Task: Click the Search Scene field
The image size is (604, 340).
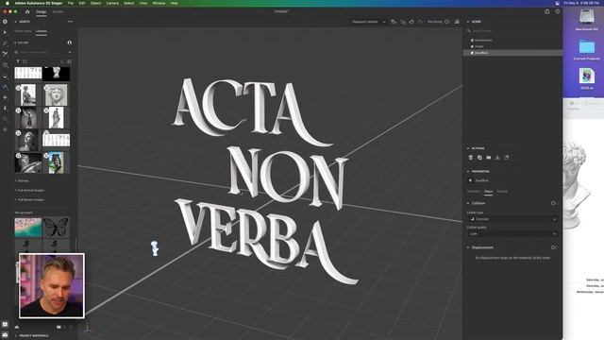Action: [512, 31]
